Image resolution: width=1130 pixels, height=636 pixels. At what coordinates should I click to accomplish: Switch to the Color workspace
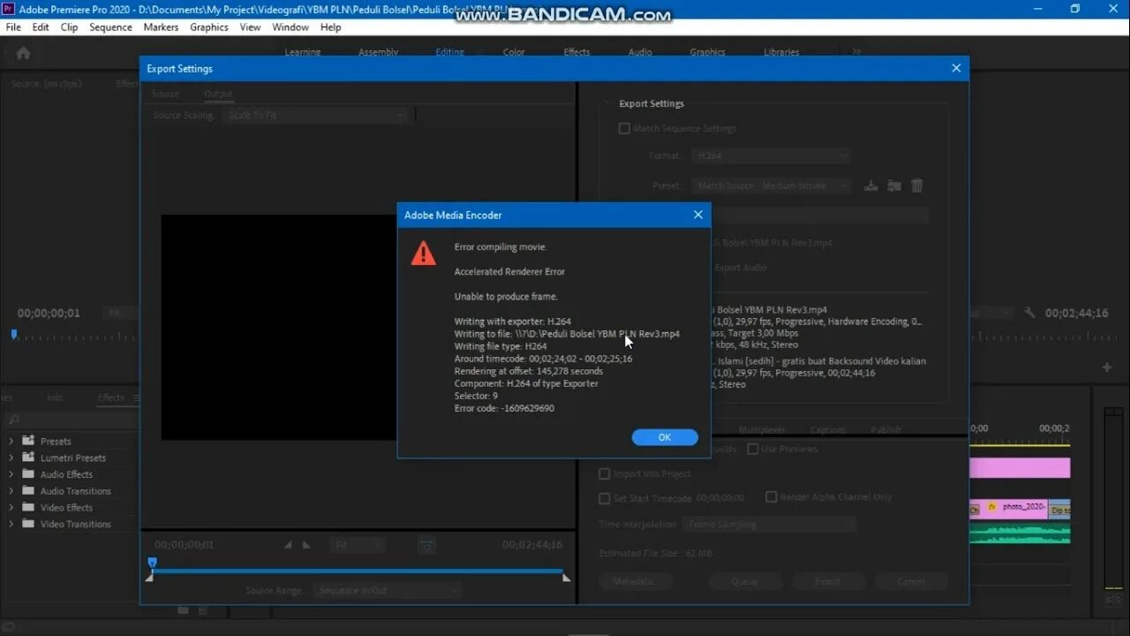514,52
